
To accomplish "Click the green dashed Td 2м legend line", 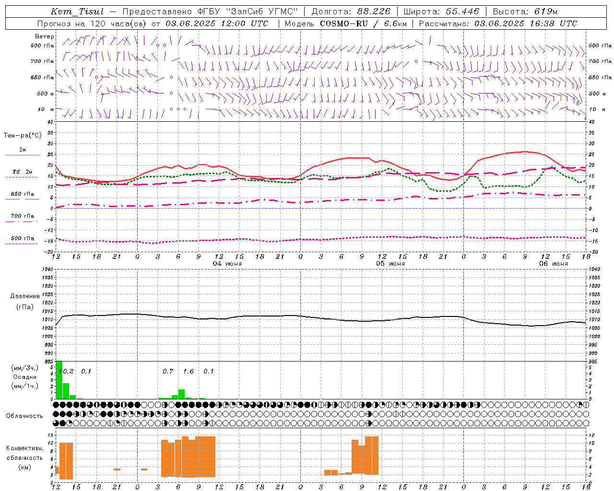I will pyautogui.click(x=21, y=177).
